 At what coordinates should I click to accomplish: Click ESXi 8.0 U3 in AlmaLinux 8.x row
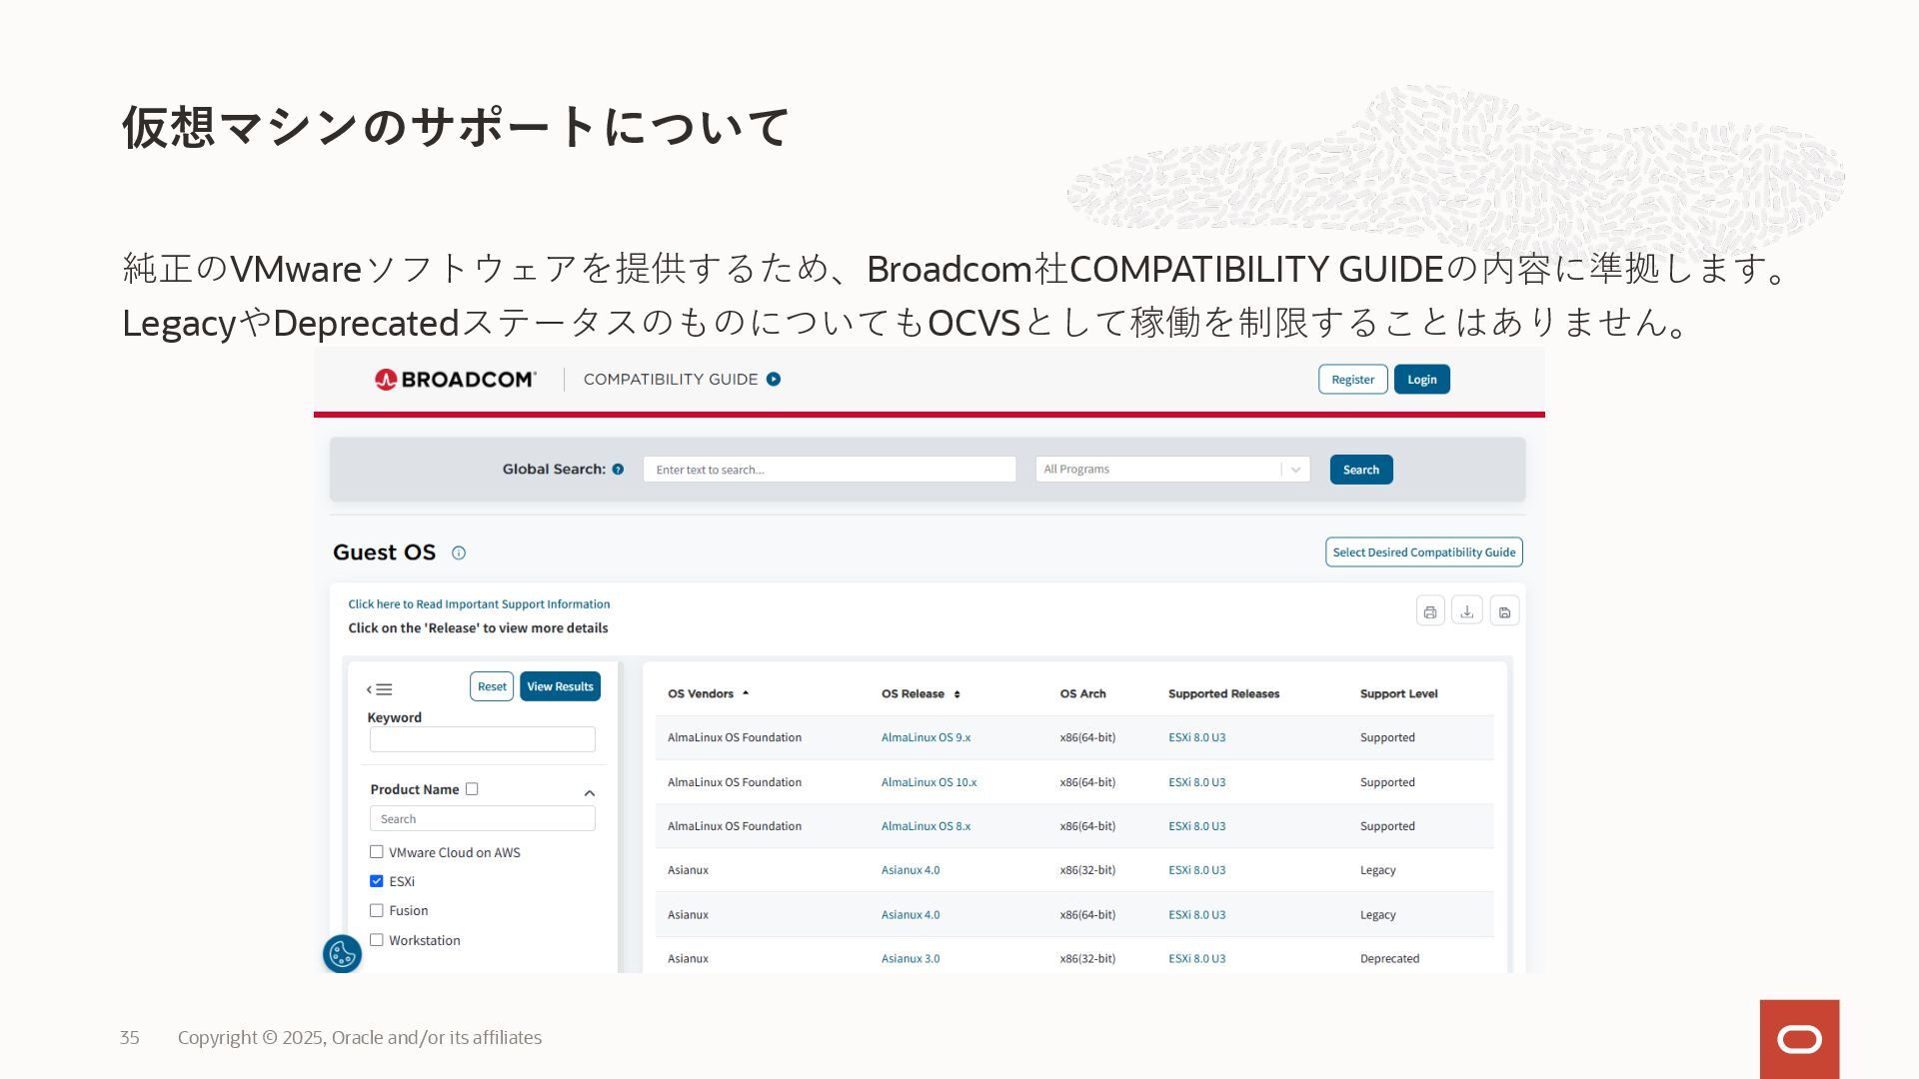1196,826
